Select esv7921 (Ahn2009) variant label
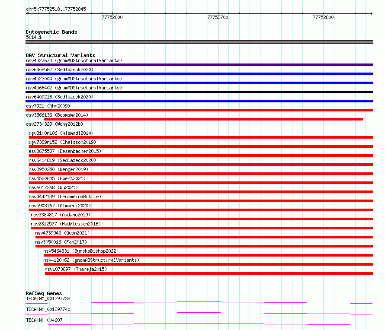Screen dimensions: 385x330 click(x=48, y=106)
